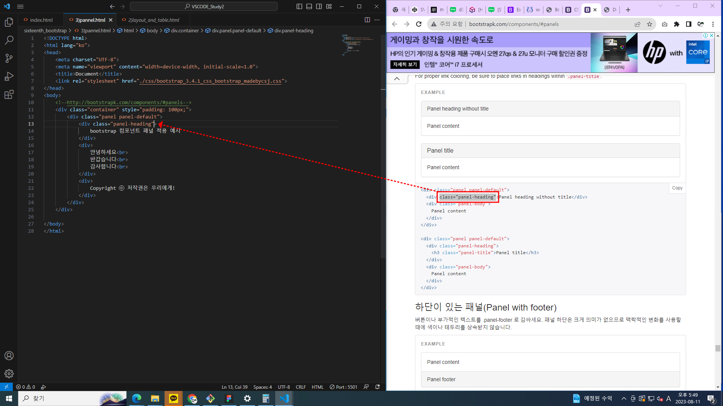
Task: Toggle Live Server Port 5501
Action: [343, 387]
